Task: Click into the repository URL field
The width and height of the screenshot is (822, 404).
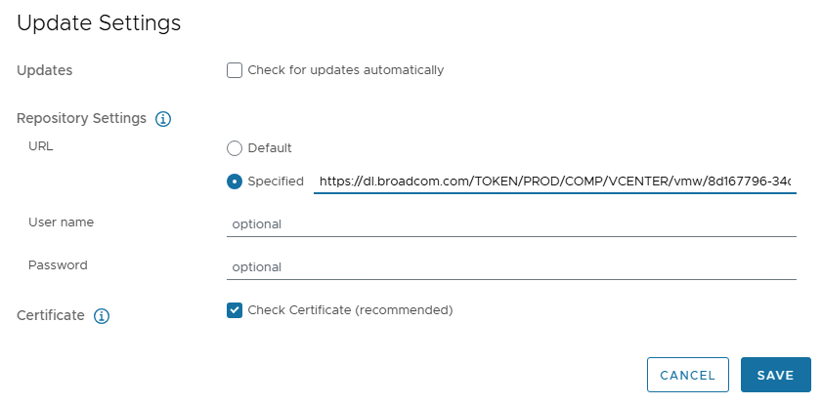Action: click(553, 182)
